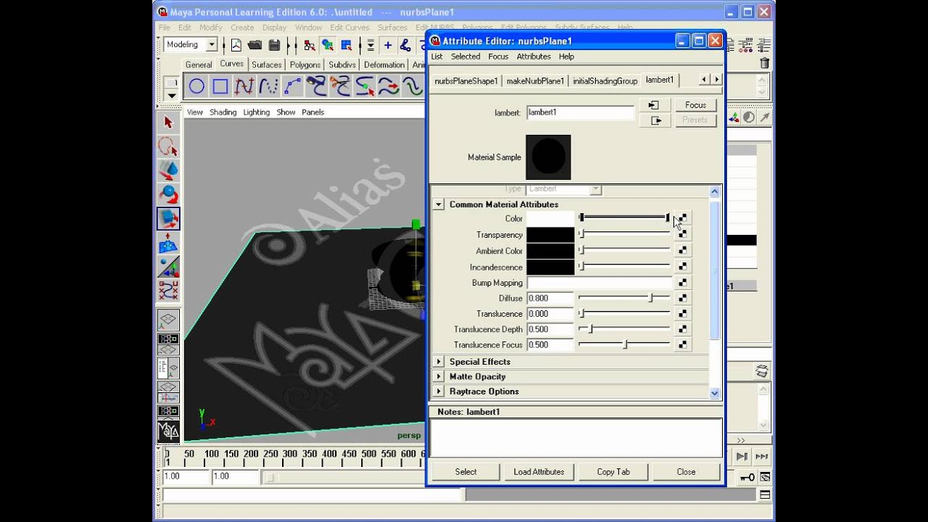Expand the Special Effects section
This screenshot has height=522, width=928.
click(x=439, y=362)
